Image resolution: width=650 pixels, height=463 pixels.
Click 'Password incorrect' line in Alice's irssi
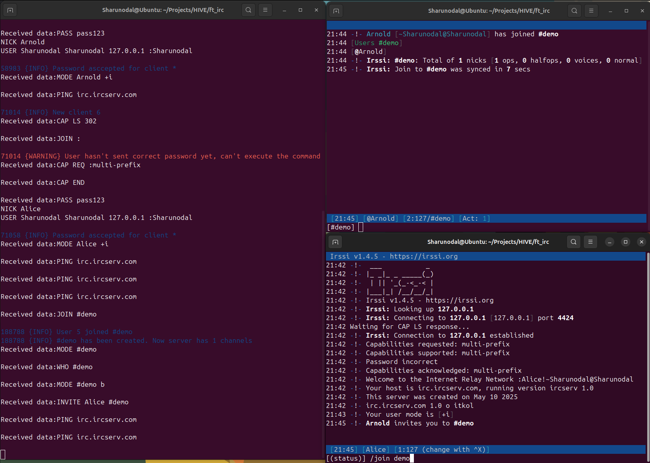click(x=402, y=362)
